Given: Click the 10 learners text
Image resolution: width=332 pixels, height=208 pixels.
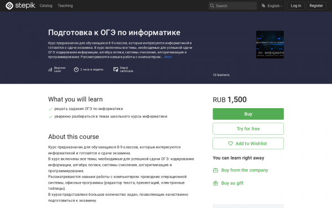Looking at the screenshot, I should click(221, 75).
